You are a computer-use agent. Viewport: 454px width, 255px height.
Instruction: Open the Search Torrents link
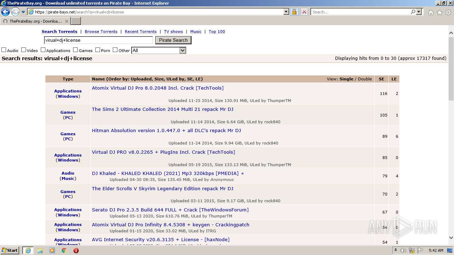(x=59, y=32)
